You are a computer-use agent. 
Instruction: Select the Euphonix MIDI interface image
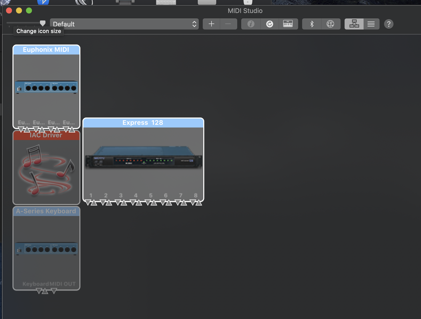tap(46, 87)
